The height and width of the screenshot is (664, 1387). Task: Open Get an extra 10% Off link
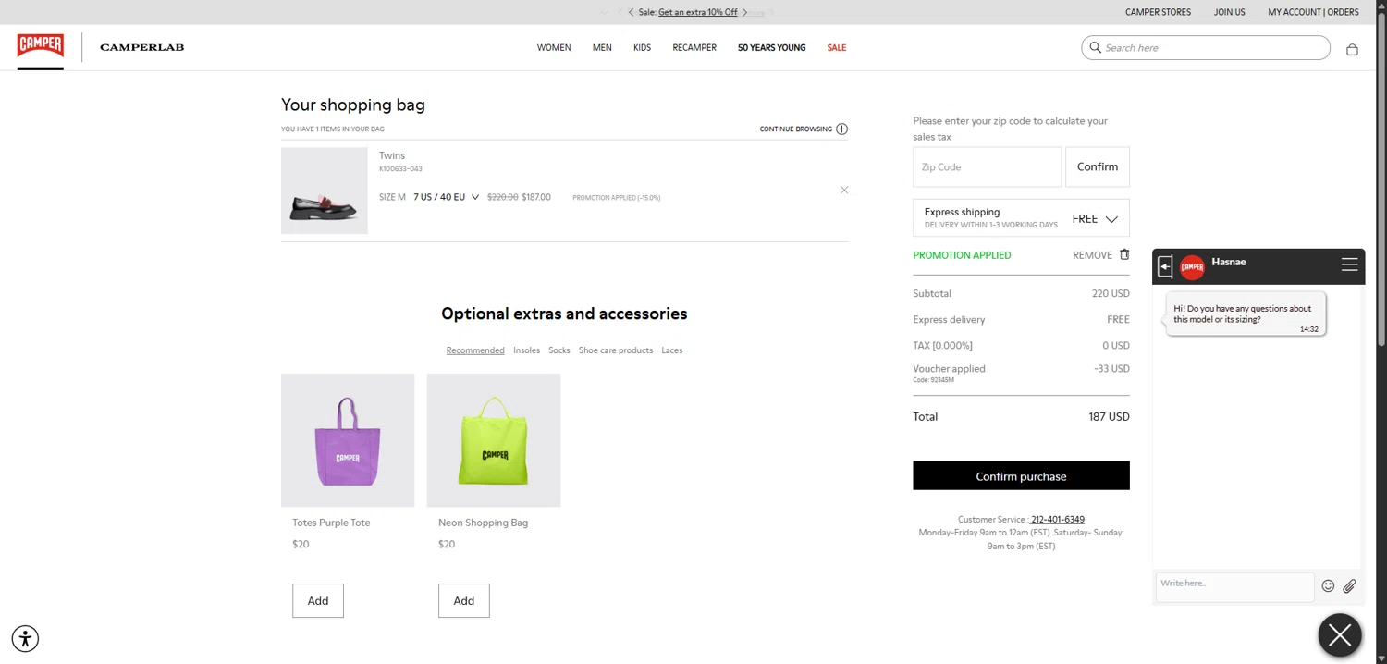click(697, 12)
